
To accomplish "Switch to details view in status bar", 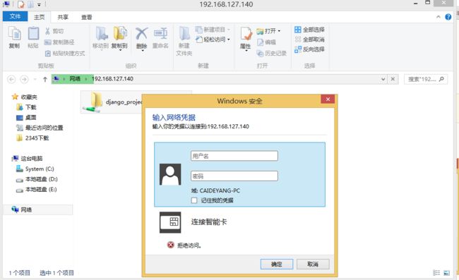I will [x=436, y=273].
